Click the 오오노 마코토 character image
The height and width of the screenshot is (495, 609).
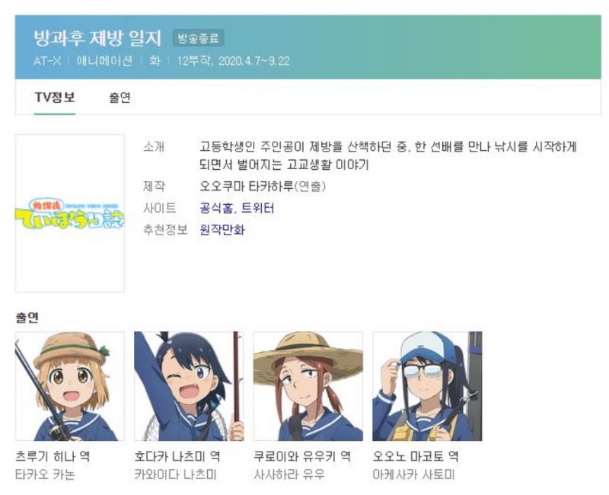point(427,386)
